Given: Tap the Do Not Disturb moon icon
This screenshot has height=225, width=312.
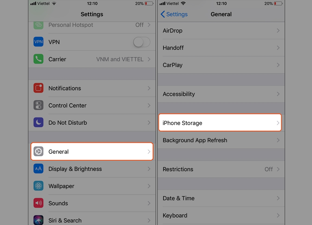Looking at the screenshot, I should click(38, 122).
